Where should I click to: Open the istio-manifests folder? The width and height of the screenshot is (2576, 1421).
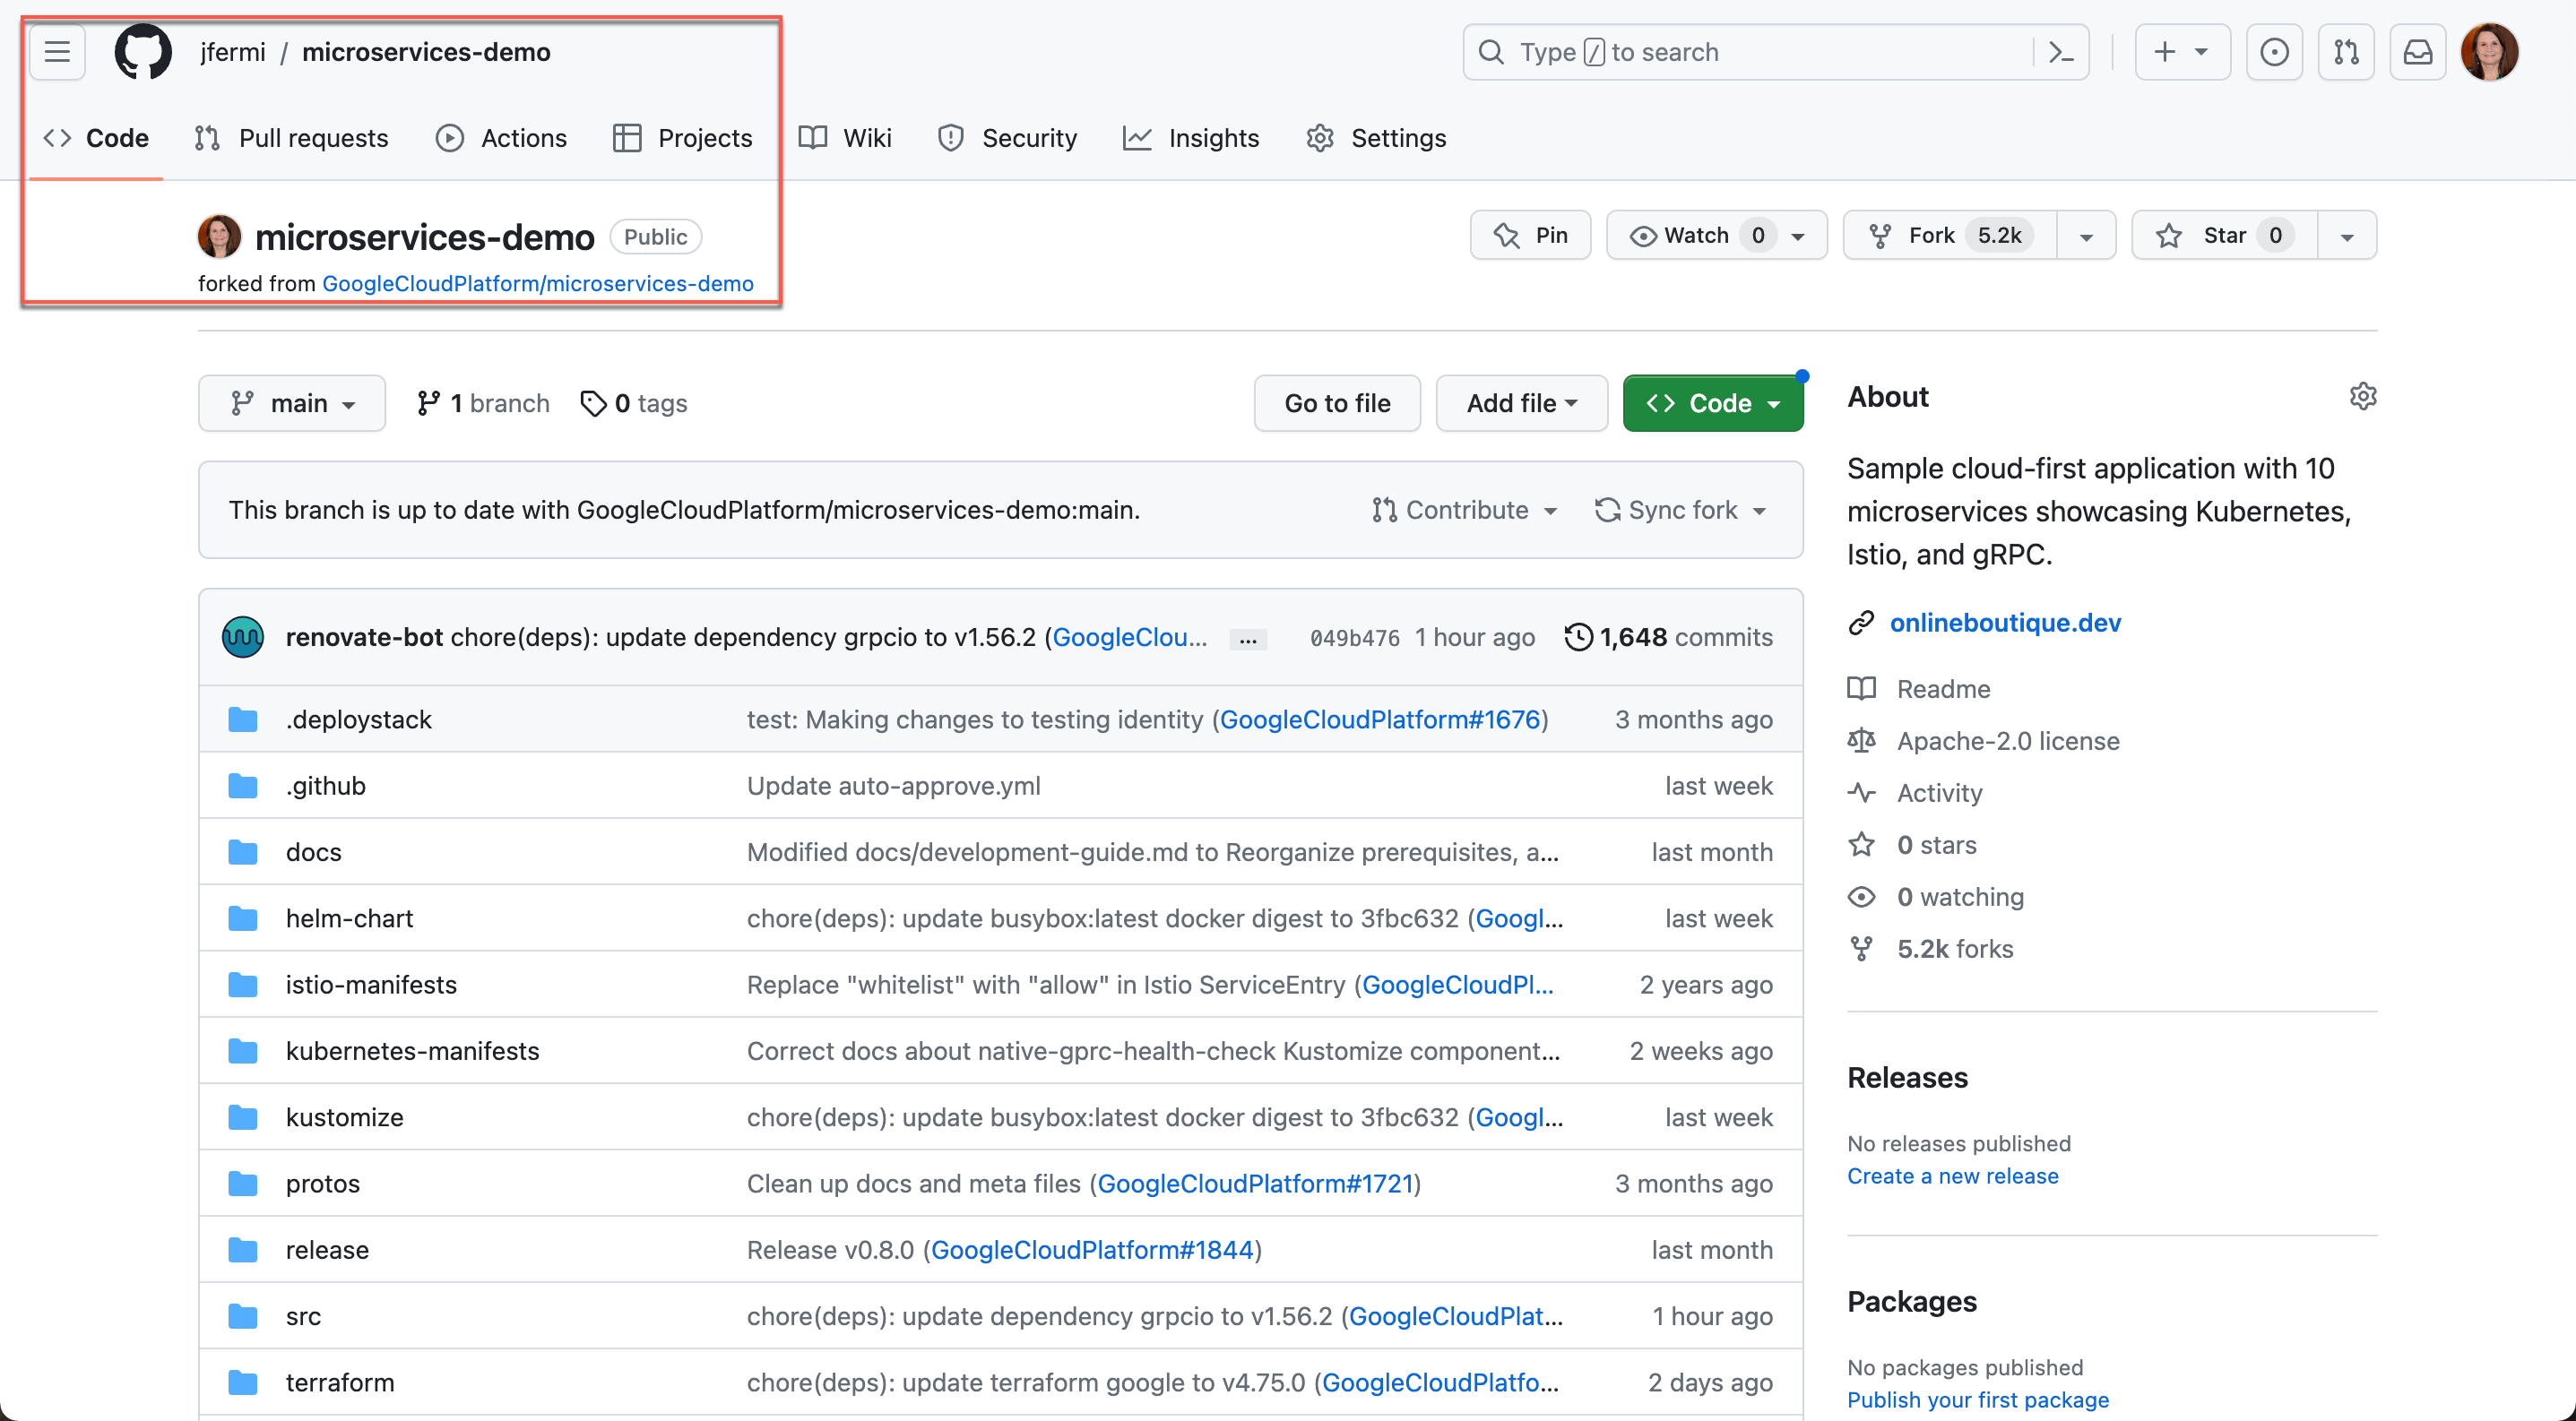[x=371, y=985]
